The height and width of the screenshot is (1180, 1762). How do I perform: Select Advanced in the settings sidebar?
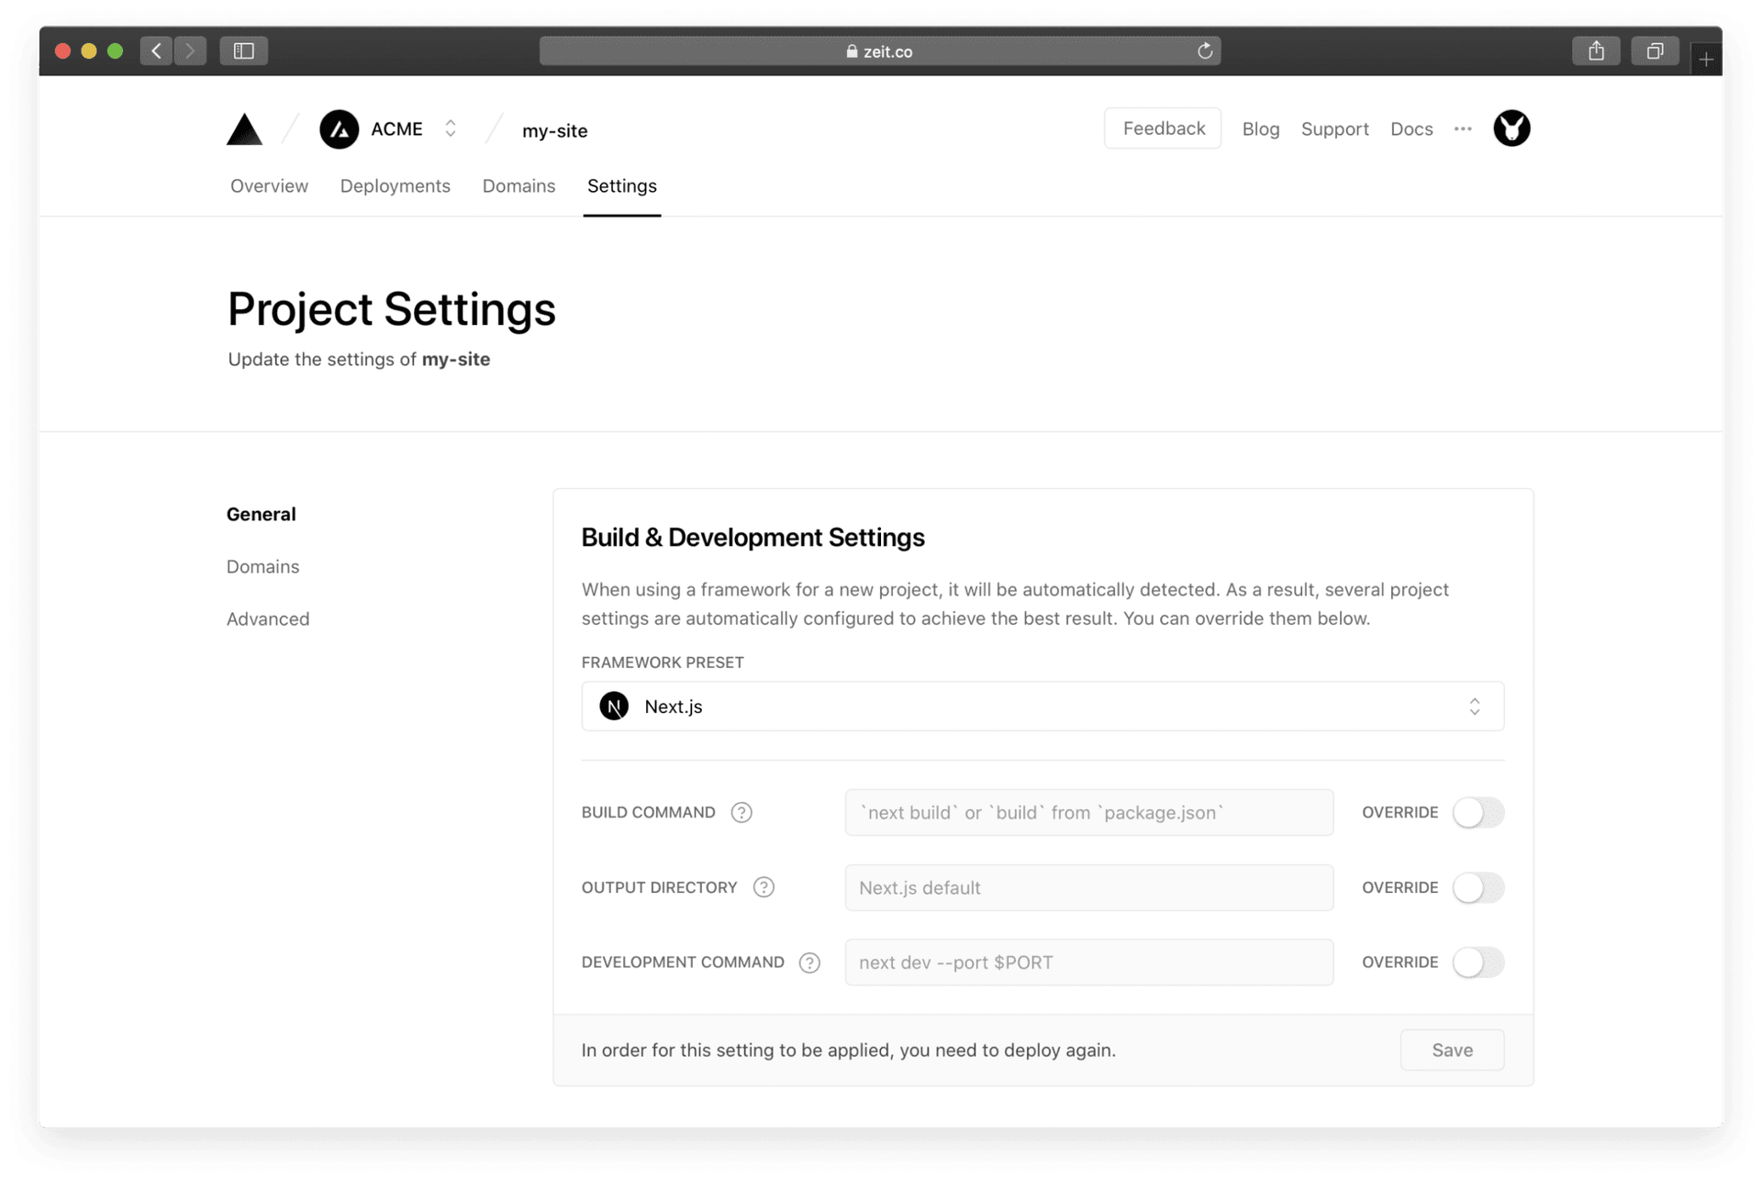(268, 619)
